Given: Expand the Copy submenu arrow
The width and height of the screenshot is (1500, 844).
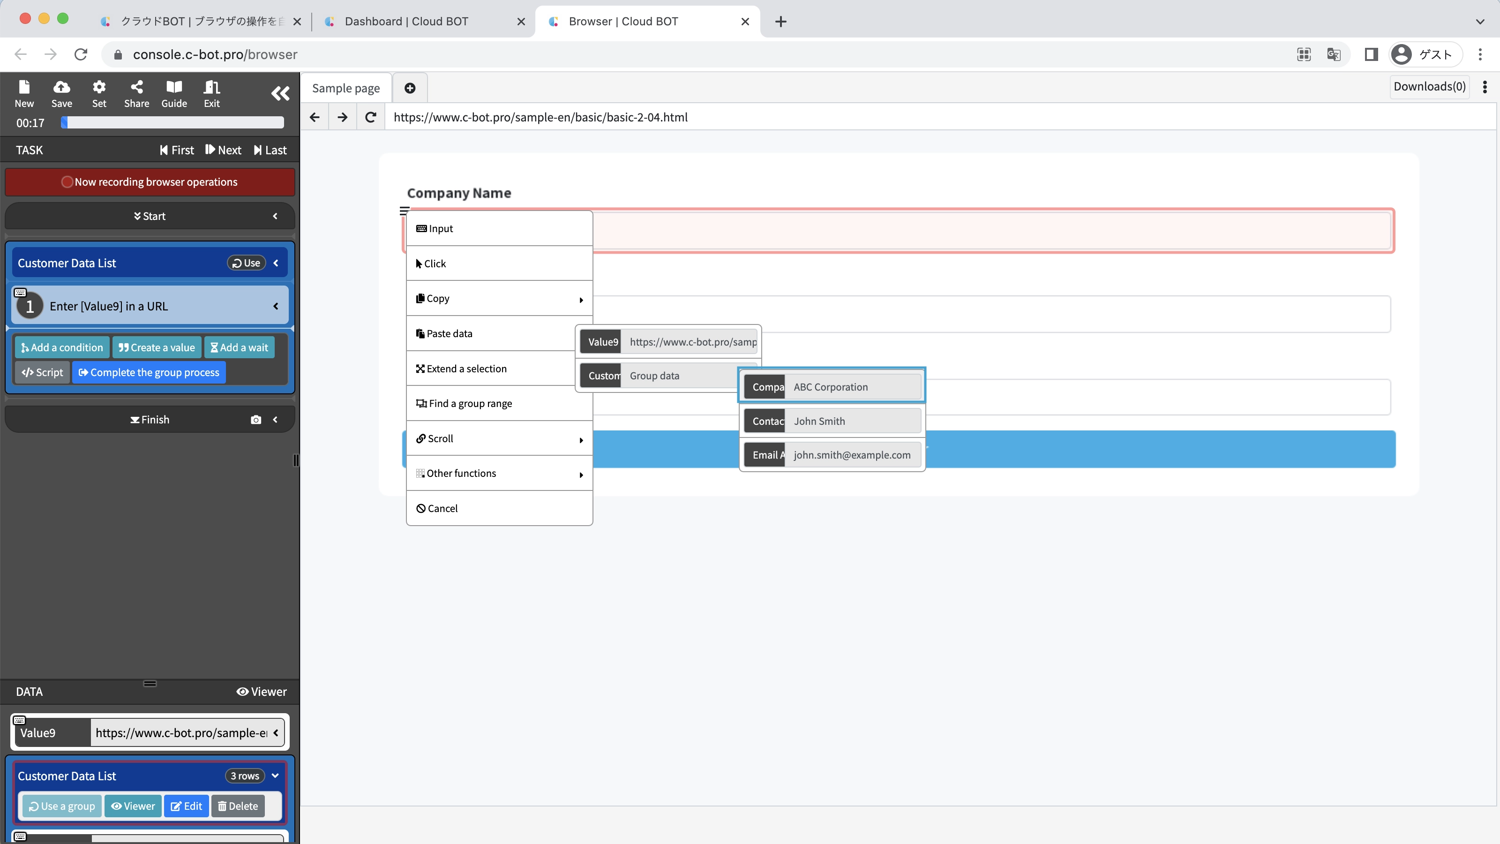Looking at the screenshot, I should (x=581, y=300).
